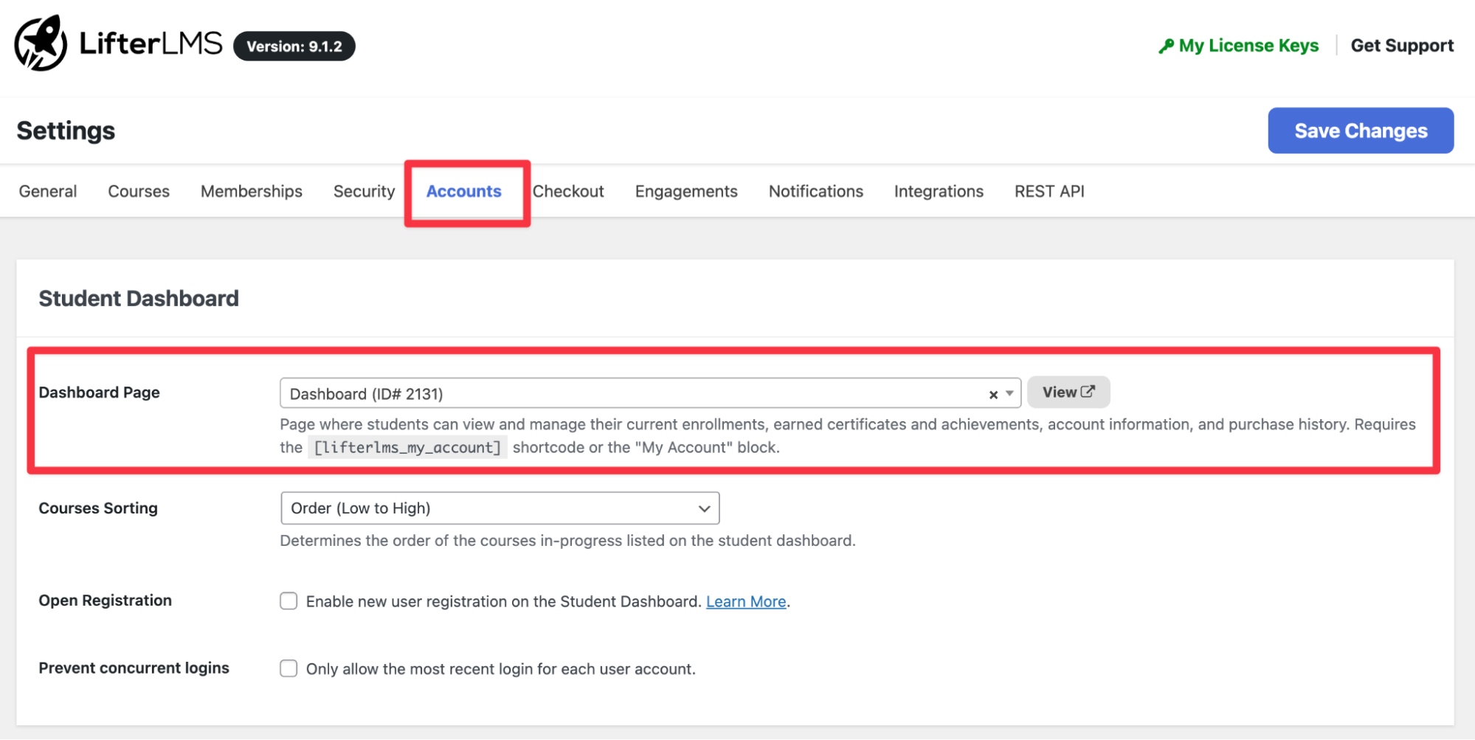
Task: Click inside the Dashboard Page field
Action: [x=590, y=394]
